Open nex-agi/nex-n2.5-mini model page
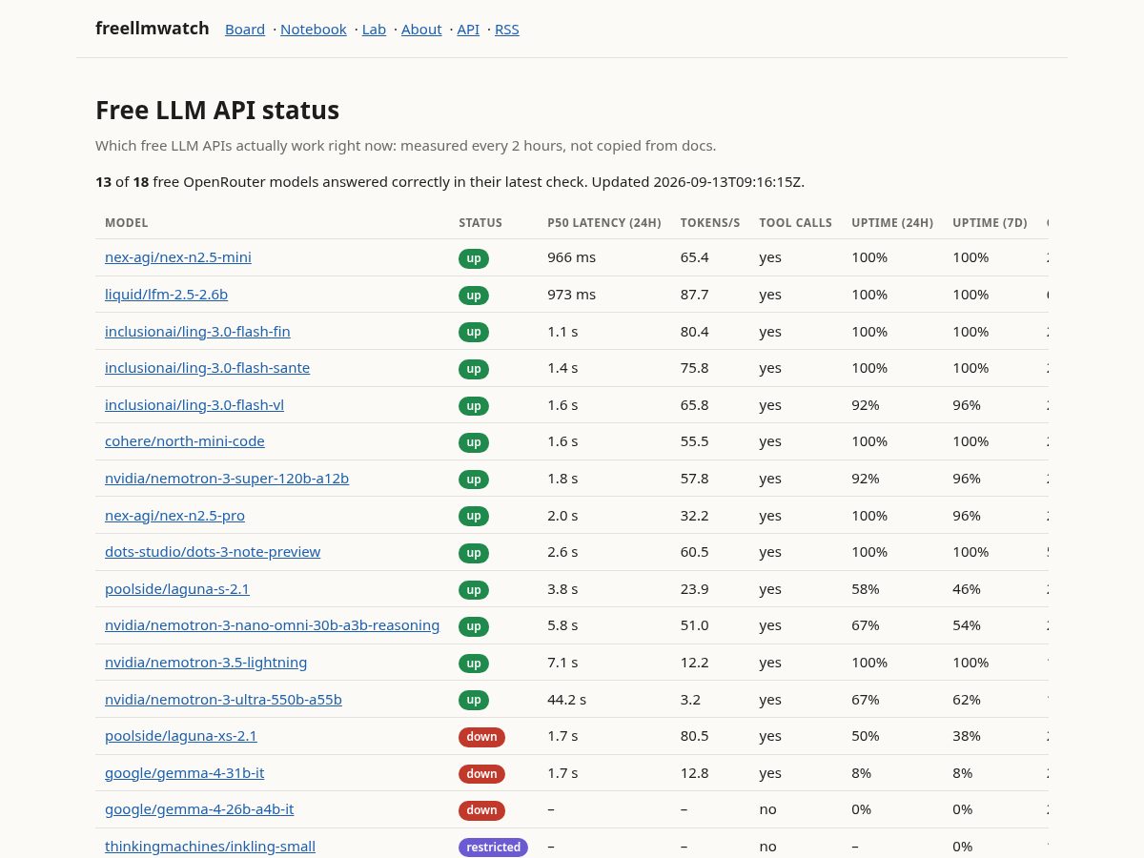This screenshot has width=1144, height=858. point(178,257)
